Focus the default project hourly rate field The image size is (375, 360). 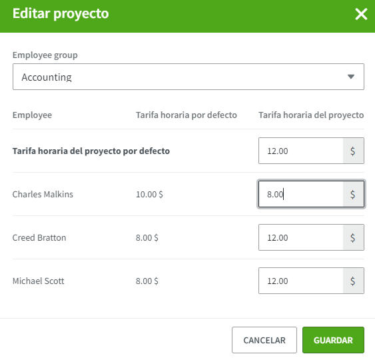coord(301,151)
